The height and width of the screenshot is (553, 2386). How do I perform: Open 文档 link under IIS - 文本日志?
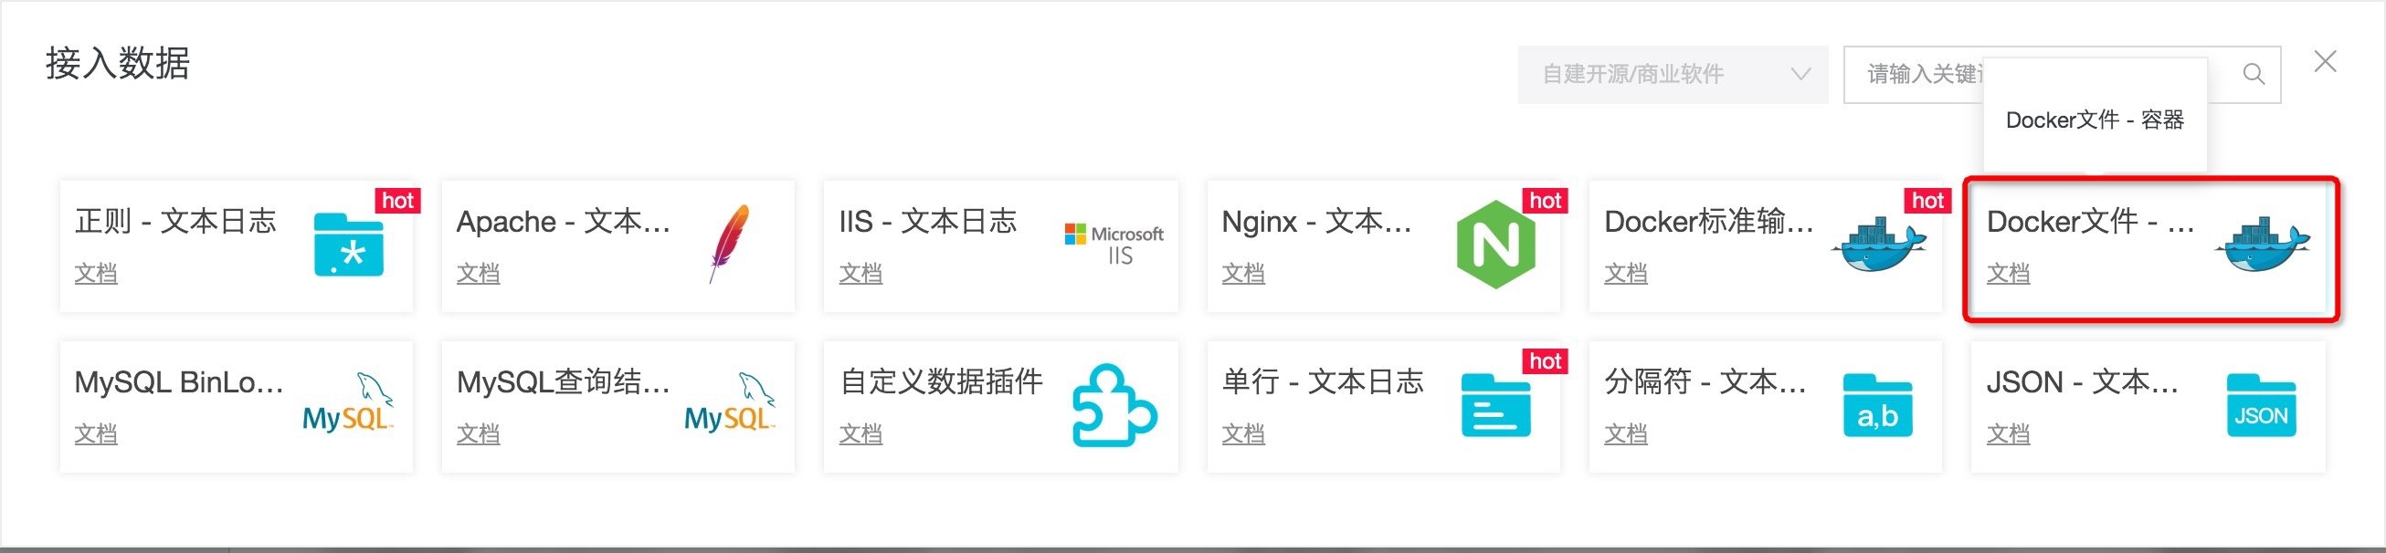click(x=860, y=274)
